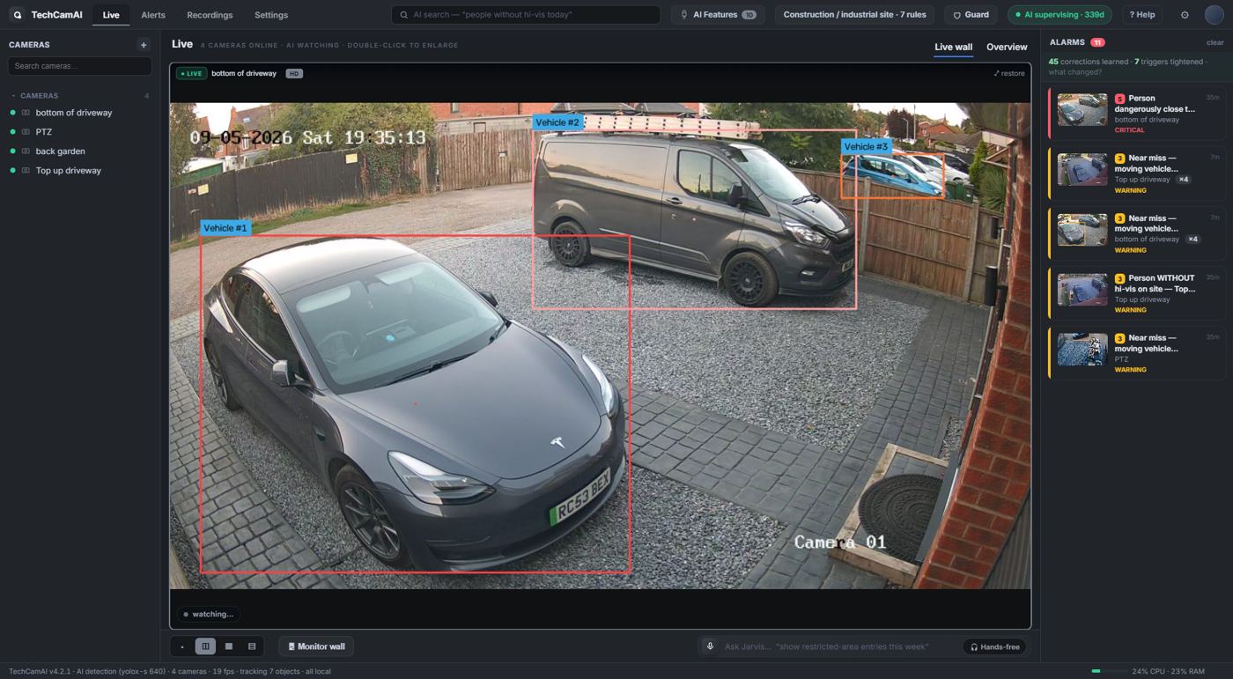Switch to the Overview view
Image resolution: width=1233 pixels, height=679 pixels.
tap(1007, 48)
